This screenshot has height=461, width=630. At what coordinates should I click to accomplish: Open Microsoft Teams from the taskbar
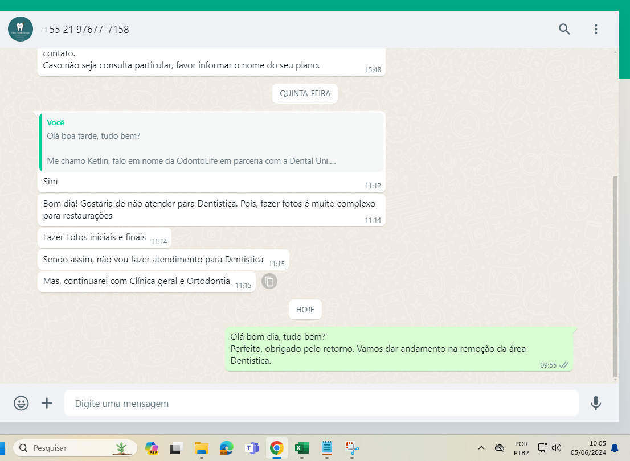pos(252,448)
